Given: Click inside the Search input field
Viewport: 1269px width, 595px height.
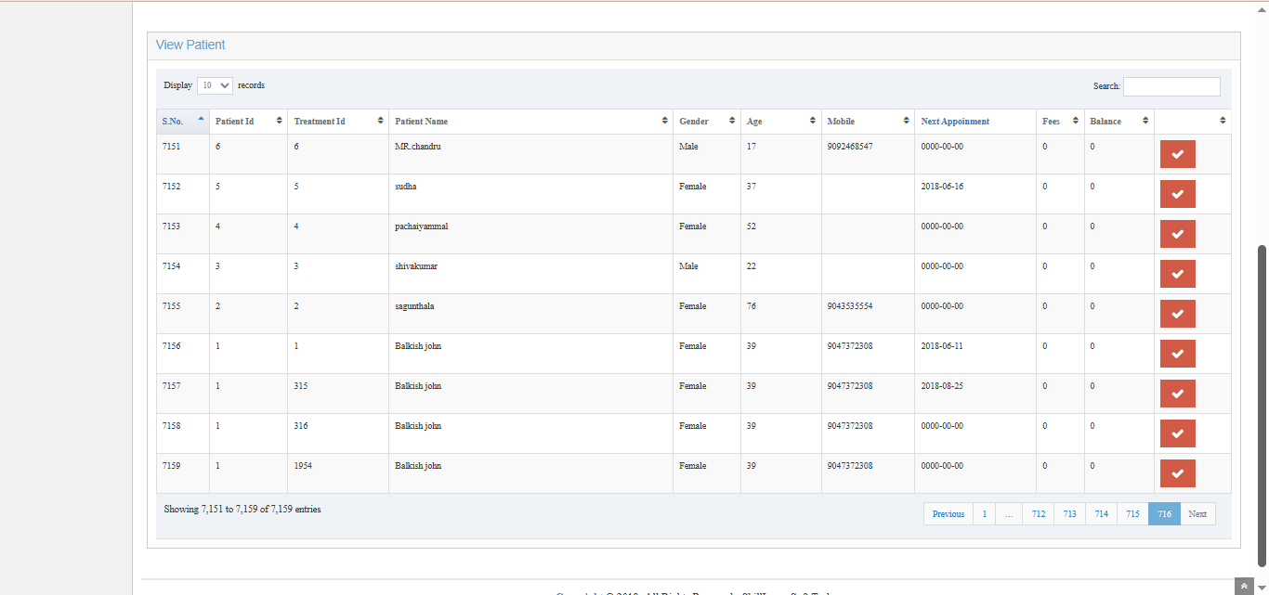Looking at the screenshot, I should (x=1171, y=86).
